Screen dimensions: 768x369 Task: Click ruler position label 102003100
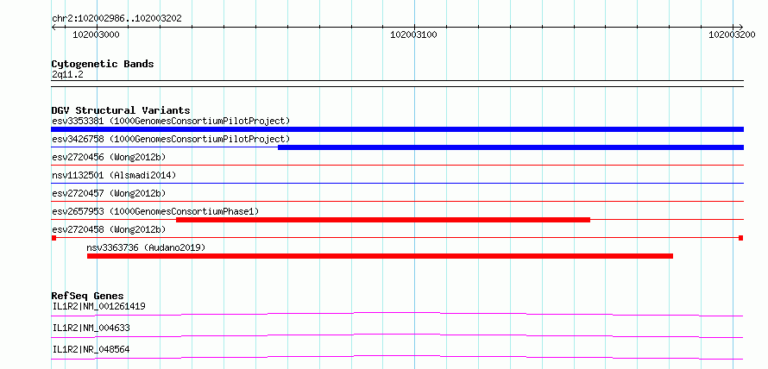point(414,34)
